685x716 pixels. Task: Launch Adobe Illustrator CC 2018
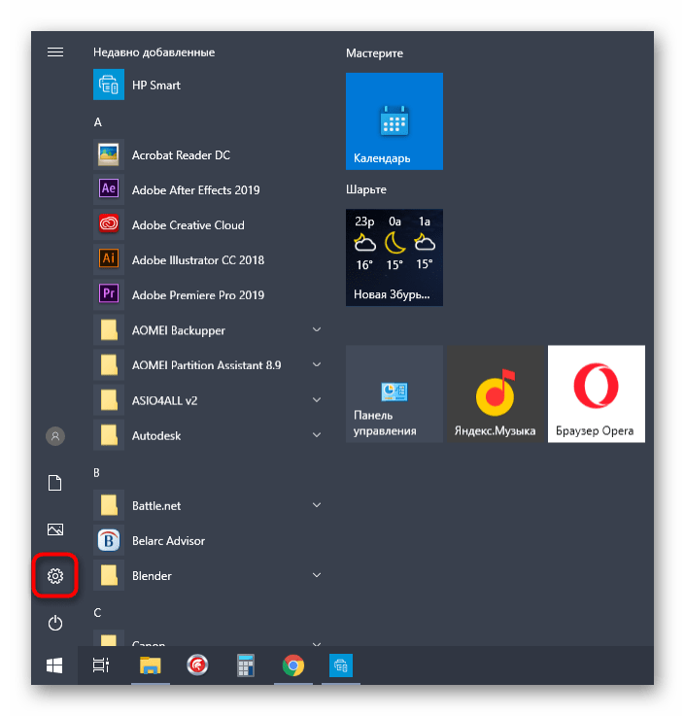click(197, 259)
